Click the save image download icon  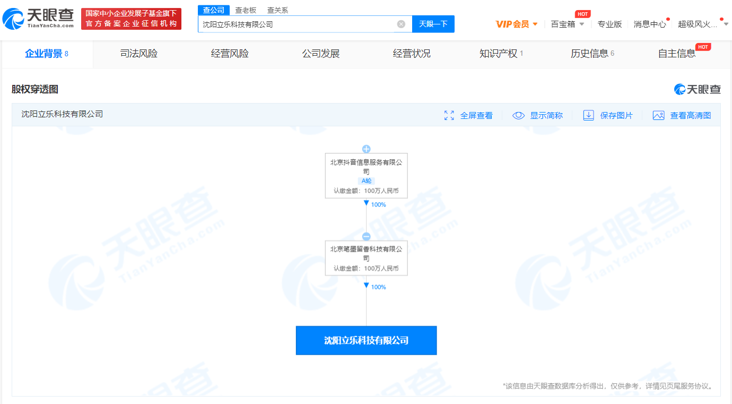pyautogui.click(x=588, y=115)
